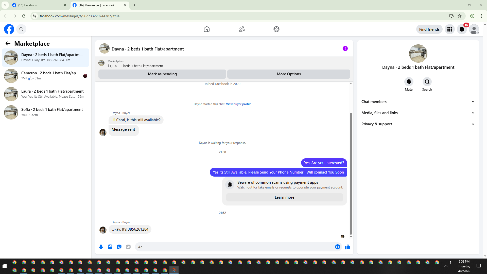Expand the Privacy & support section
Screen dimensions: 487x274
[418, 124]
